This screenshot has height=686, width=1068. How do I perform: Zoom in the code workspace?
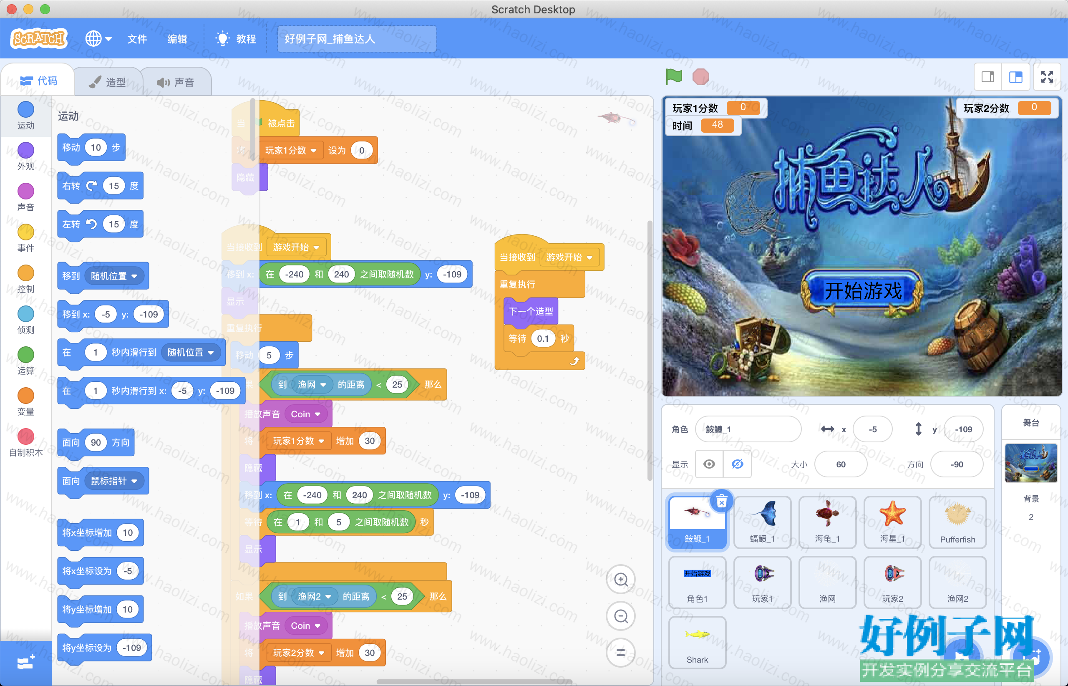coord(621,580)
